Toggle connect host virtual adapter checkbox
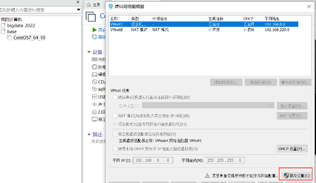Viewport: 316px width, 183px height. 115,134
